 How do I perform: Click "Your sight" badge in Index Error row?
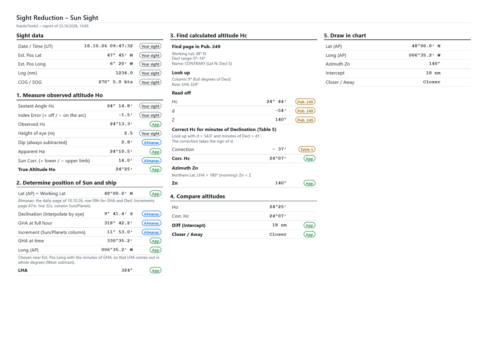point(150,115)
